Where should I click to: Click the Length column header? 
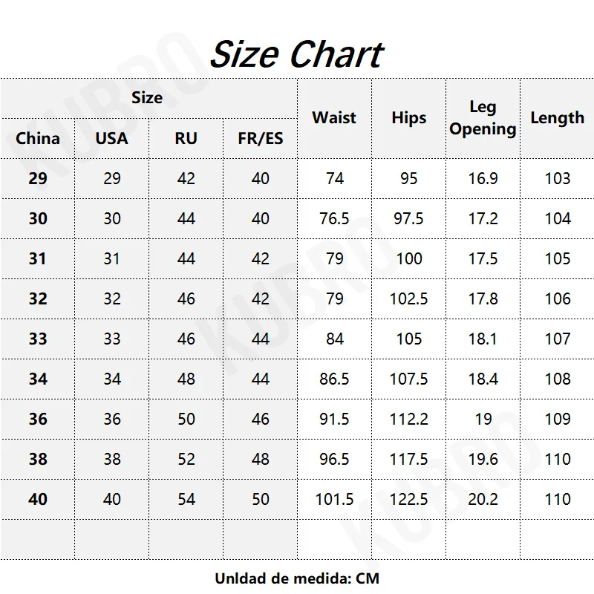click(x=557, y=117)
